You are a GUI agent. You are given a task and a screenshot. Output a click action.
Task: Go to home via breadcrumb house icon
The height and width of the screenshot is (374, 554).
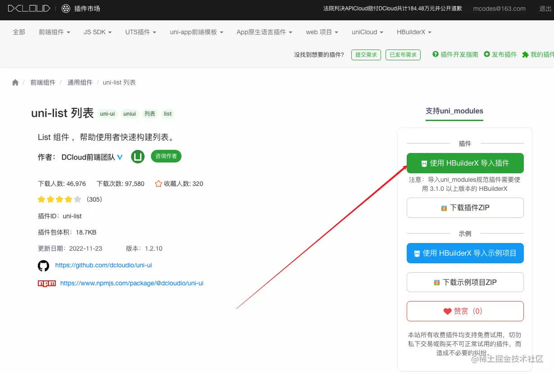15,82
